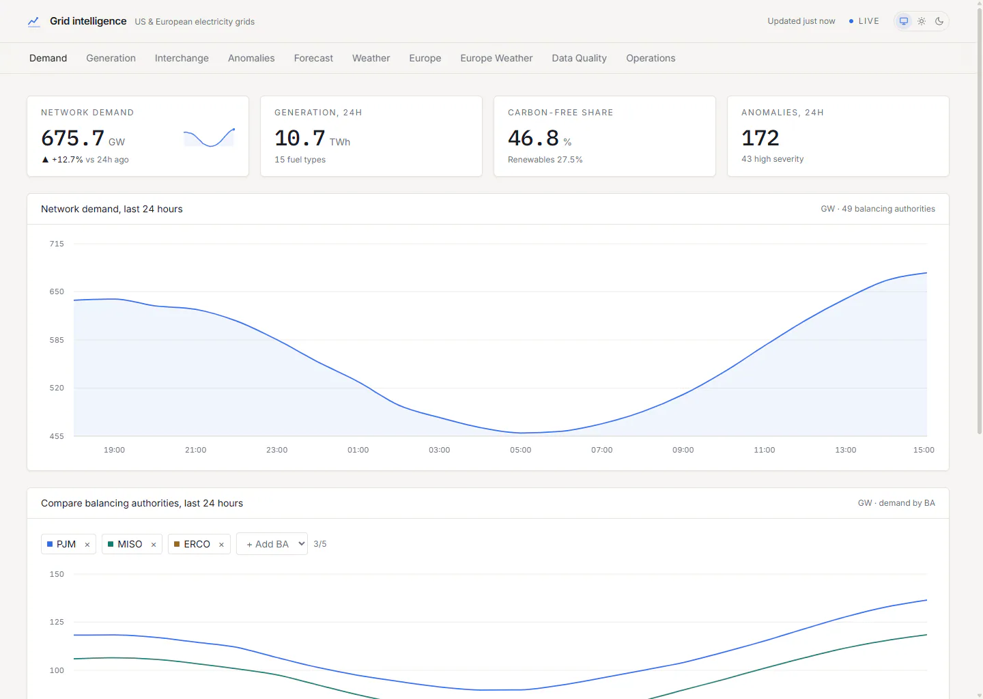This screenshot has height=699, width=983.
Task: Switch to the Anomalies tab
Action: pos(251,58)
